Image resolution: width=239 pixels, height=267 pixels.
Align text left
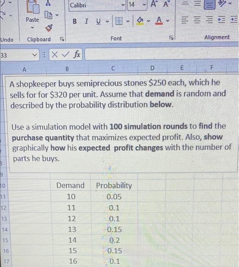pyautogui.click(x=185, y=20)
